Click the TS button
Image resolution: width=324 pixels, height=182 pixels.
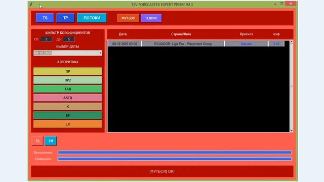pyautogui.click(x=45, y=18)
